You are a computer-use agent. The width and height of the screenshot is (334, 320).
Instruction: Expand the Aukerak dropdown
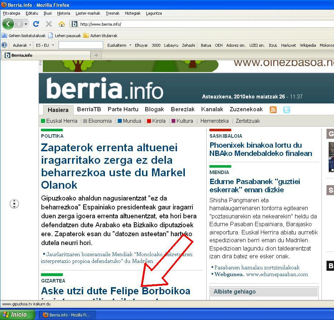coord(21,45)
